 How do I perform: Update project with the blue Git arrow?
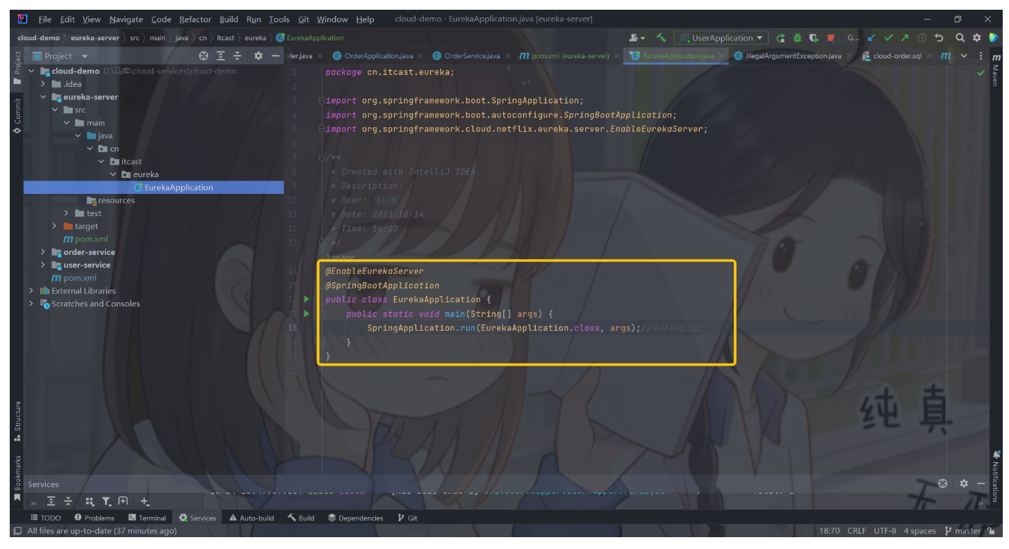pyautogui.click(x=871, y=38)
